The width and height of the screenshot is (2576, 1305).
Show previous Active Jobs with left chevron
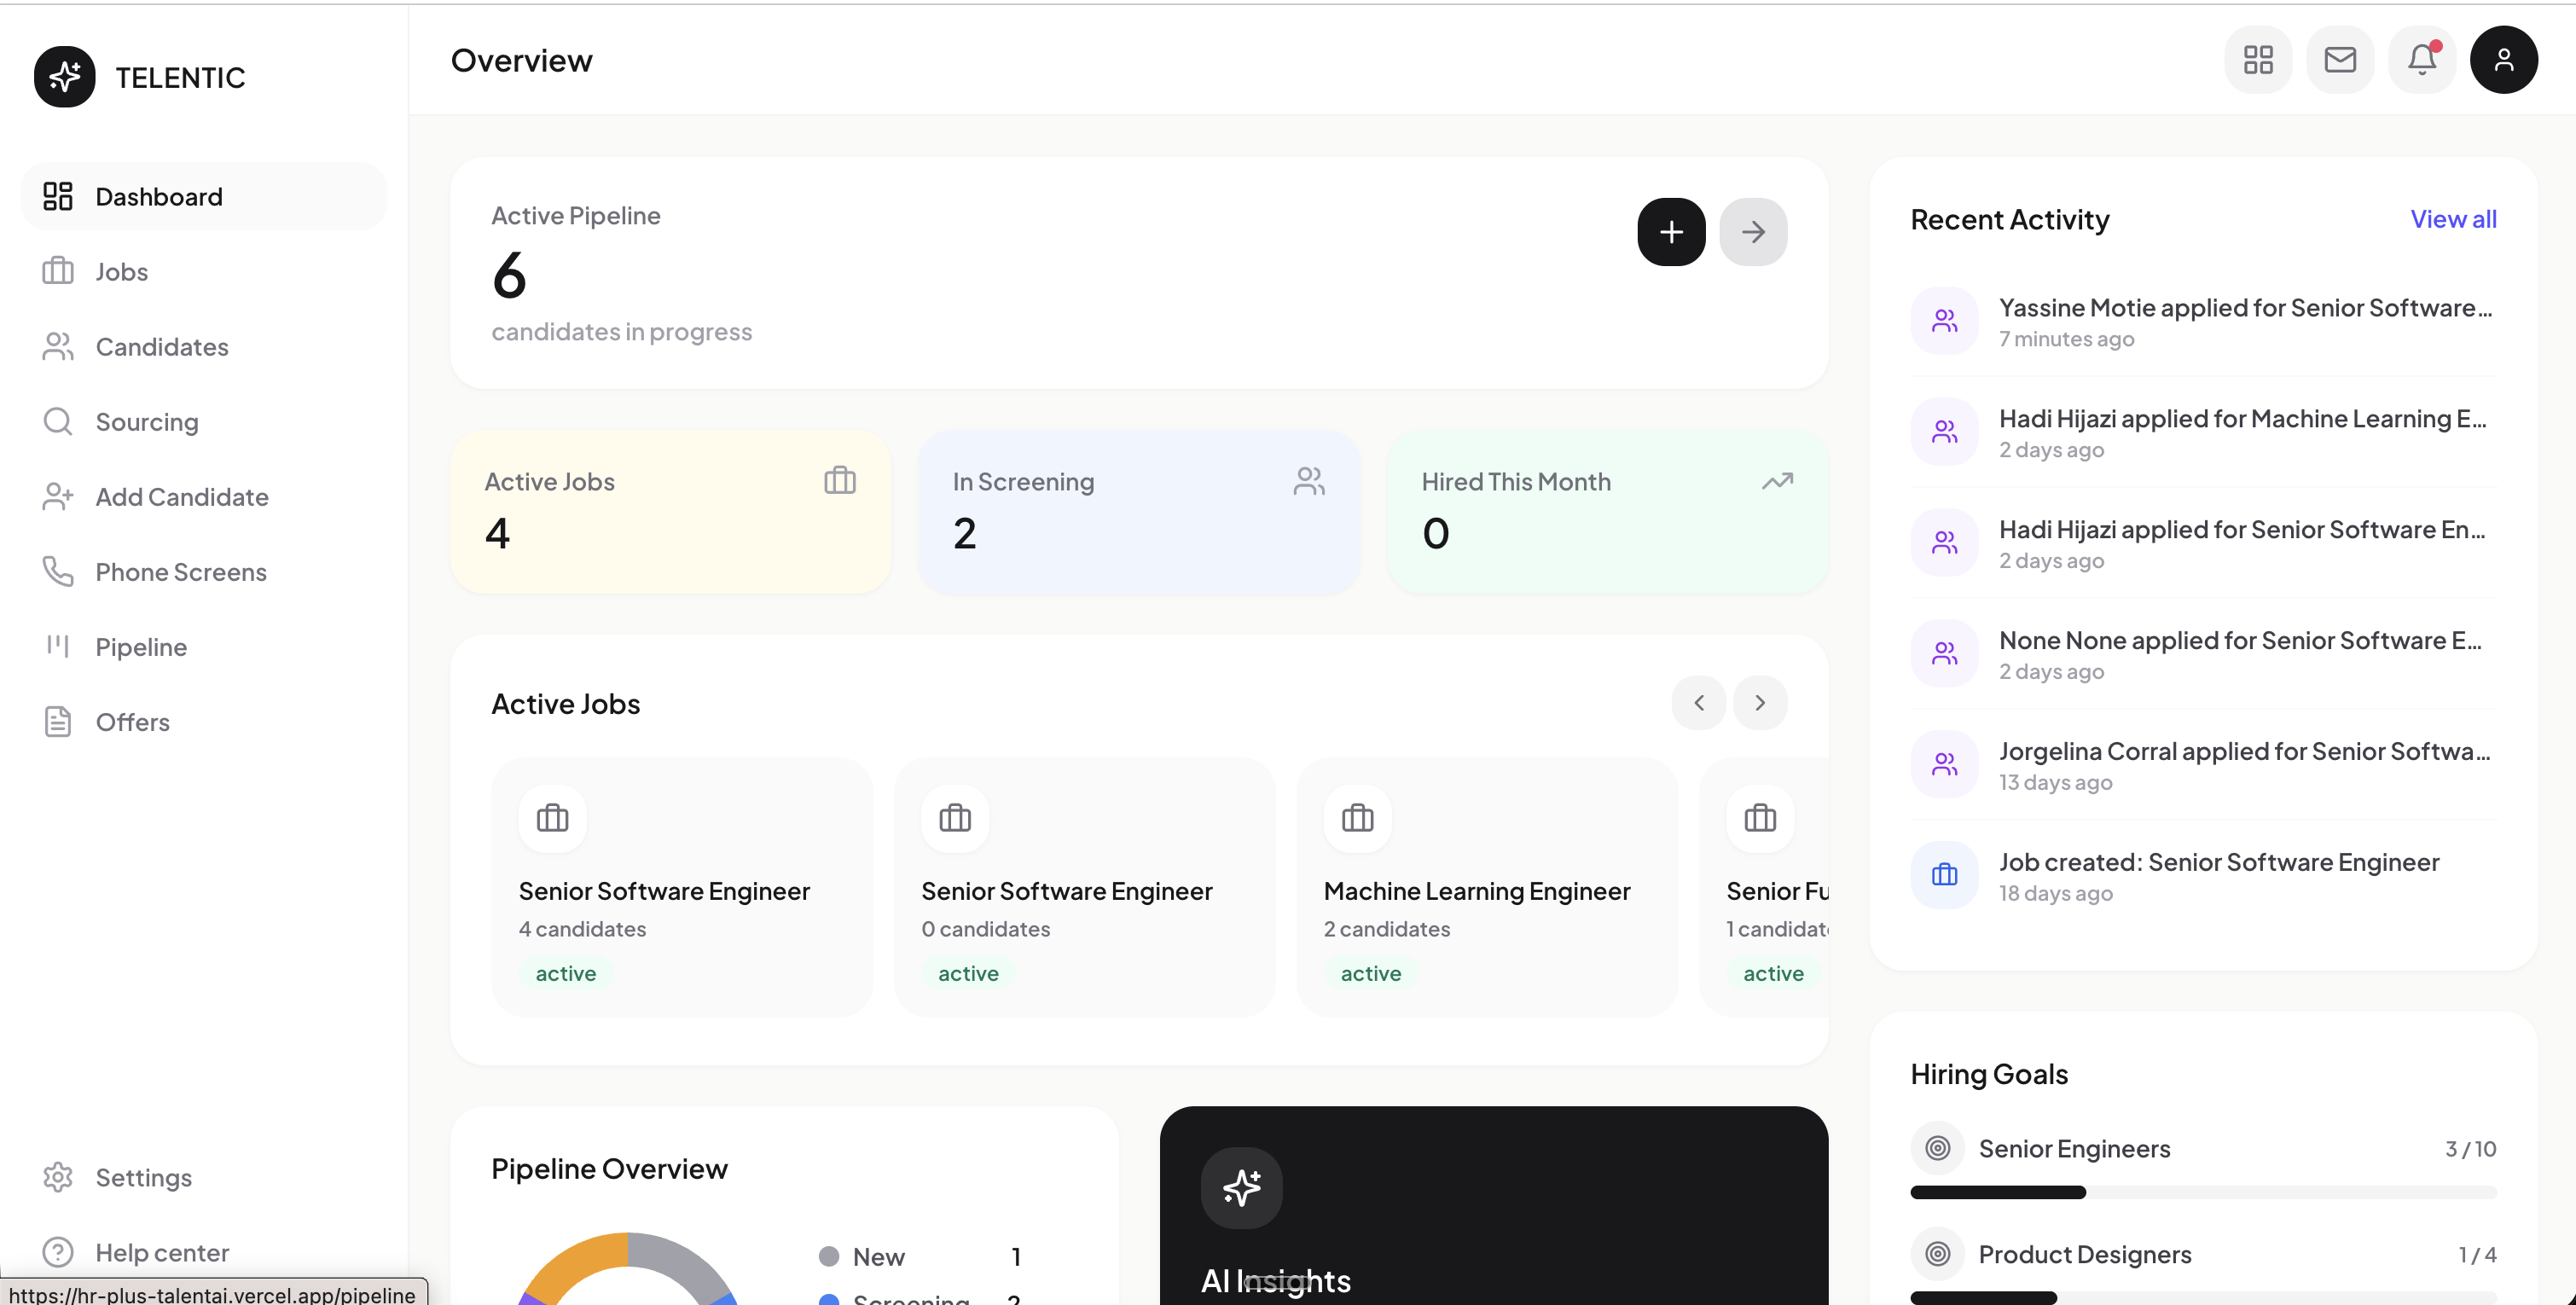tap(1698, 703)
